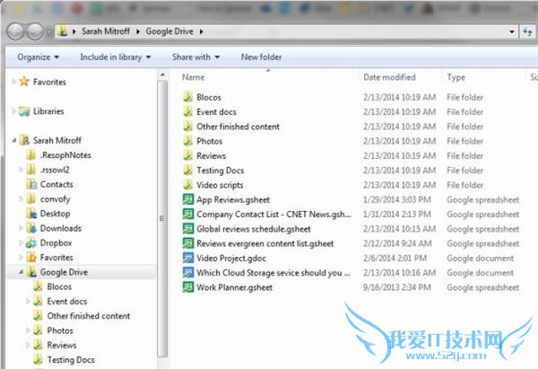
Task: Click date 9/16/2013 2:34 PM cell
Action: pyautogui.click(x=397, y=287)
